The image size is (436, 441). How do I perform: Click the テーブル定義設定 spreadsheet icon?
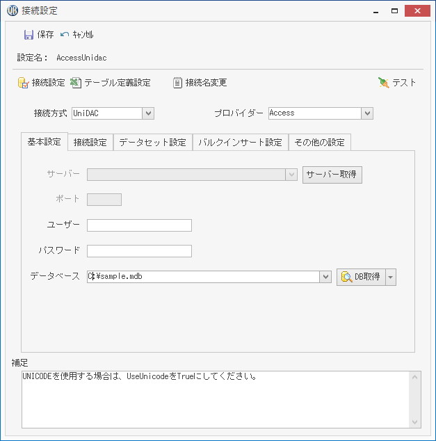(x=76, y=83)
